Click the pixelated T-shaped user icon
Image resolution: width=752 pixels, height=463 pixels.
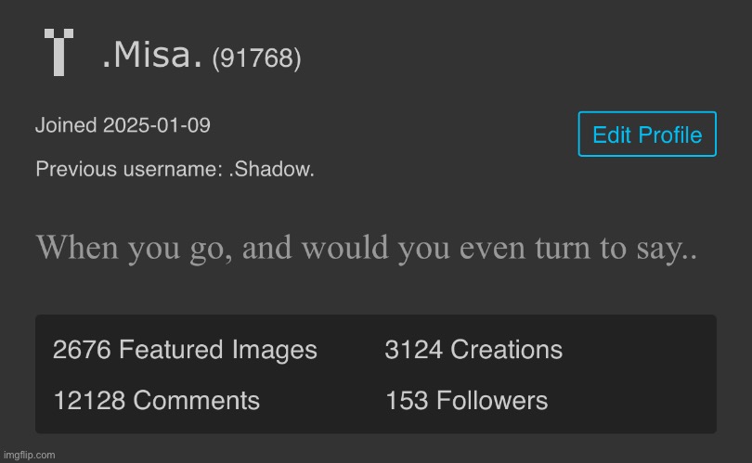(x=59, y=52)
